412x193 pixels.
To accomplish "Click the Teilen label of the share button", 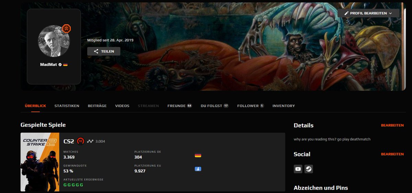I will 107,51.
